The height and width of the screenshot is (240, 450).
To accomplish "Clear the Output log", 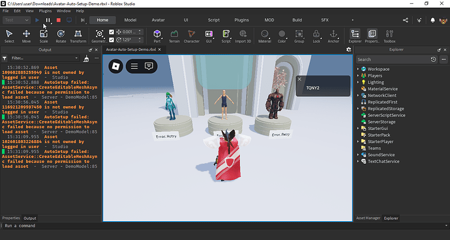I will pos(86,58).
